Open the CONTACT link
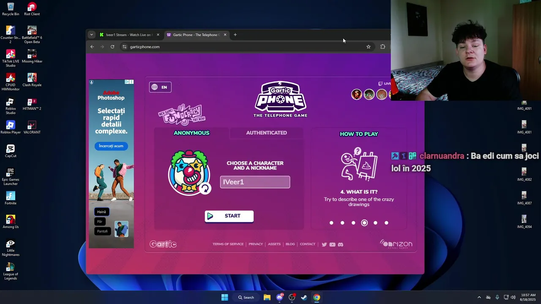The width and height of the screenshot is (541, 304). 308,244
